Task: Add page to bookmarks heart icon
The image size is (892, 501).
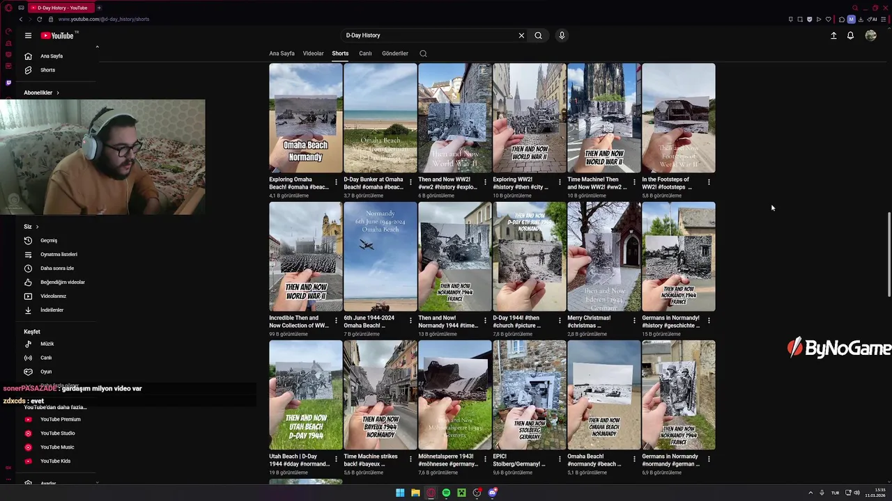Action: (828, 19)
